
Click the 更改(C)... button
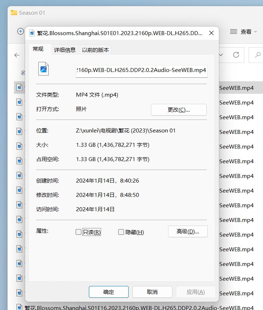tap(179, 110)
